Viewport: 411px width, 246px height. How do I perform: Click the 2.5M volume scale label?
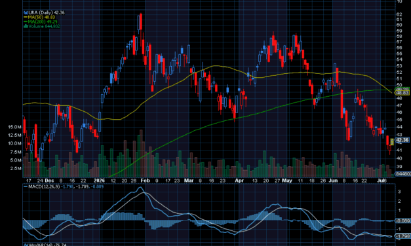coord(16,169)
